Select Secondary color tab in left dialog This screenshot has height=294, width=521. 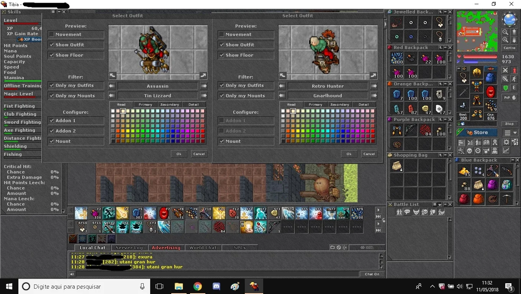(x=170, y=105)
